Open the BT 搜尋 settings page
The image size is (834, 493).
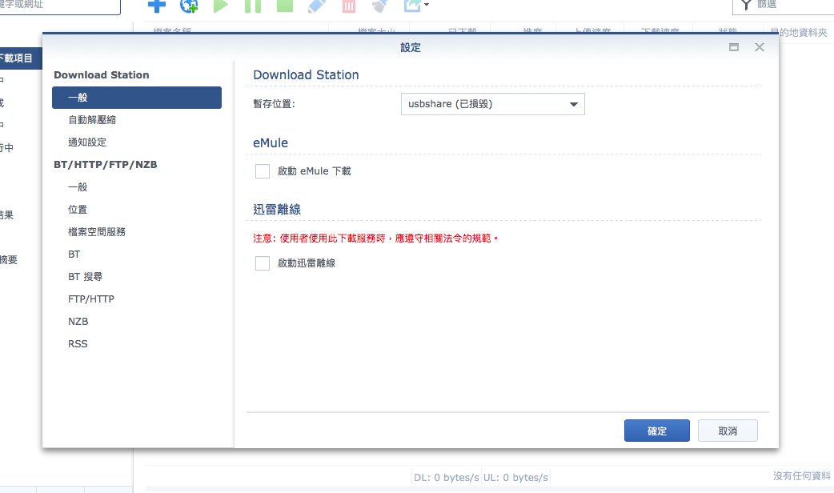tap(86, 277)
